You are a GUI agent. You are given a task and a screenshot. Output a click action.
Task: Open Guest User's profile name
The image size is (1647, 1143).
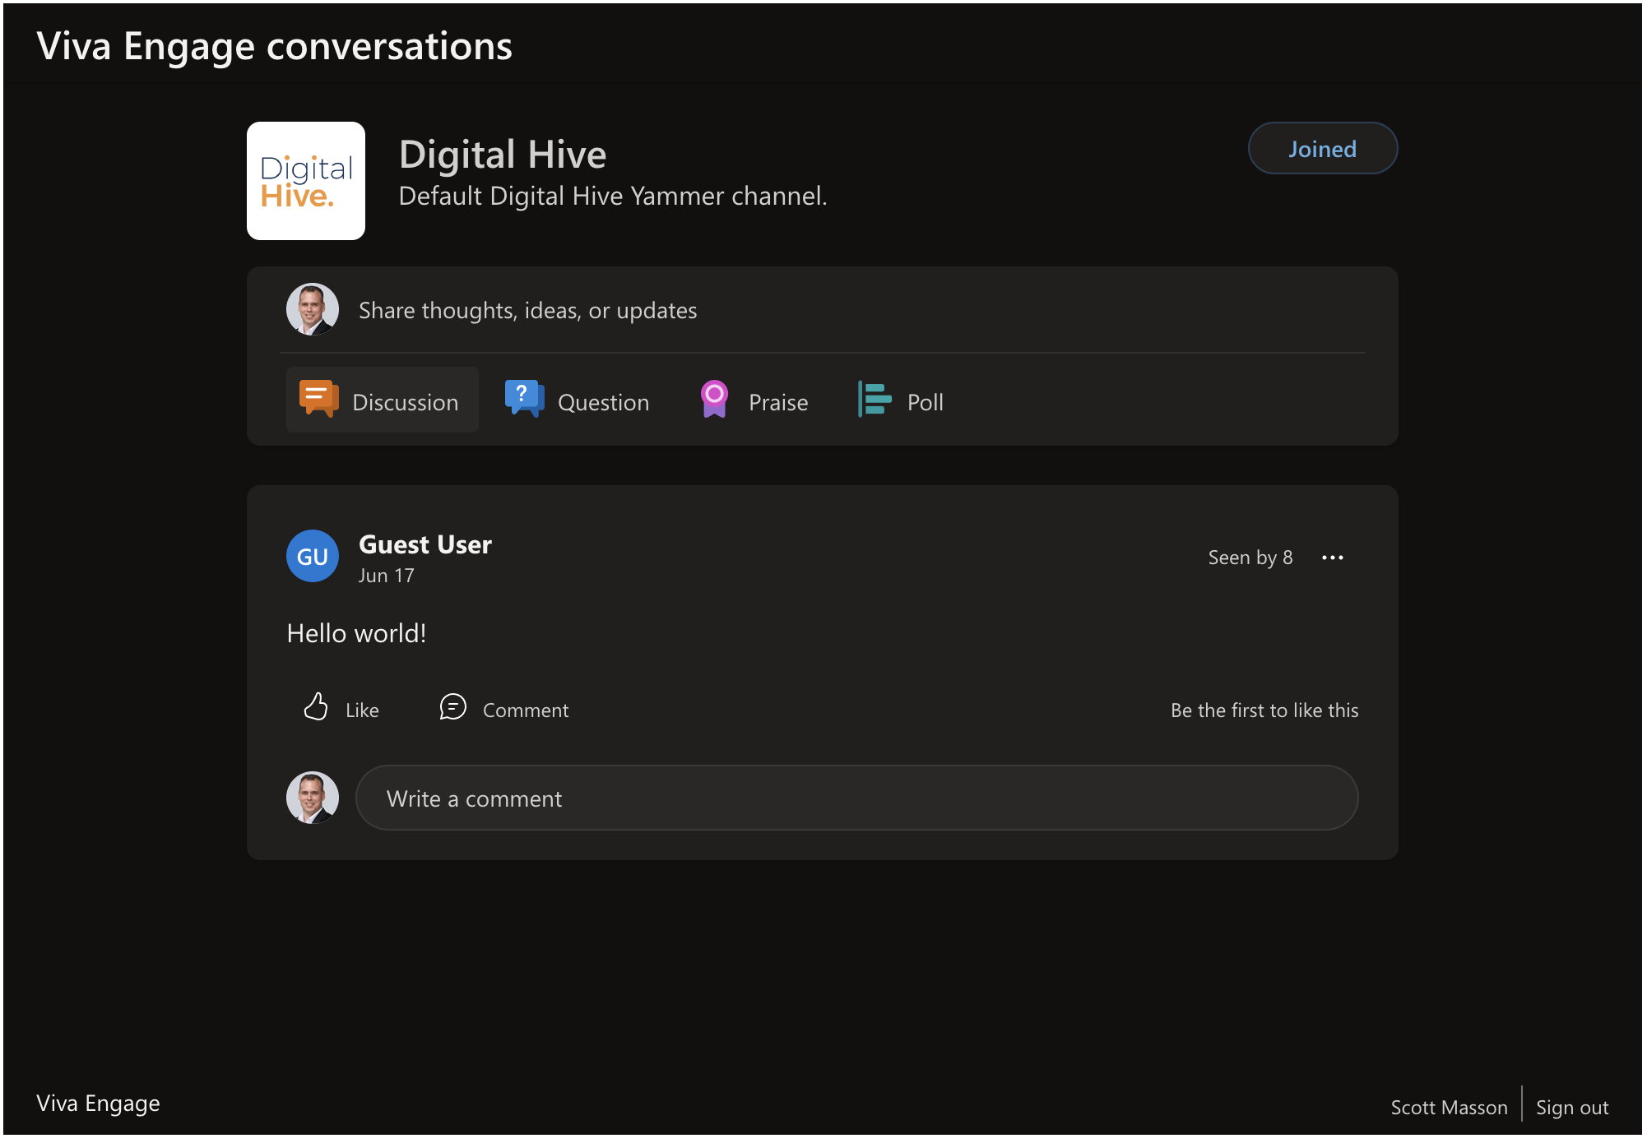[x=425, y=544]
